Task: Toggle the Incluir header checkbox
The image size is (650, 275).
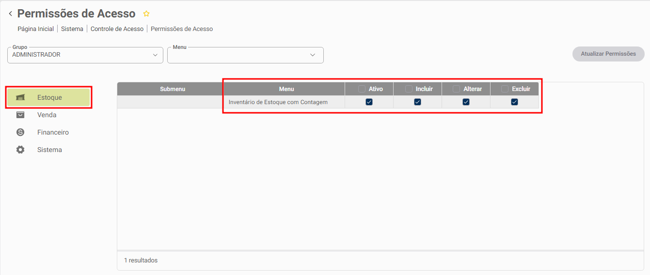Action: (x=409, y=89)
